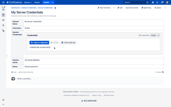The height and width of the screenshot is (107, 171).
Task: Expand the Spaces dropdown menu
Action: click(28, 2)
